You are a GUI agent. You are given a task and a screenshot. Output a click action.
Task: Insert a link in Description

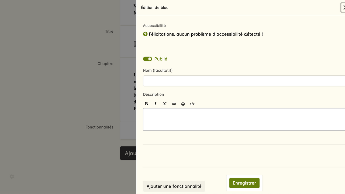[x=174, y=104]
